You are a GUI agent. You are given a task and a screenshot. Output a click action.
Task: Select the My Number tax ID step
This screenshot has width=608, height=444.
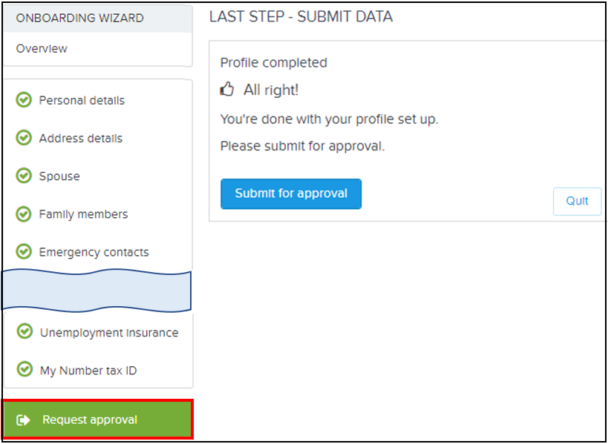point(88,371)
